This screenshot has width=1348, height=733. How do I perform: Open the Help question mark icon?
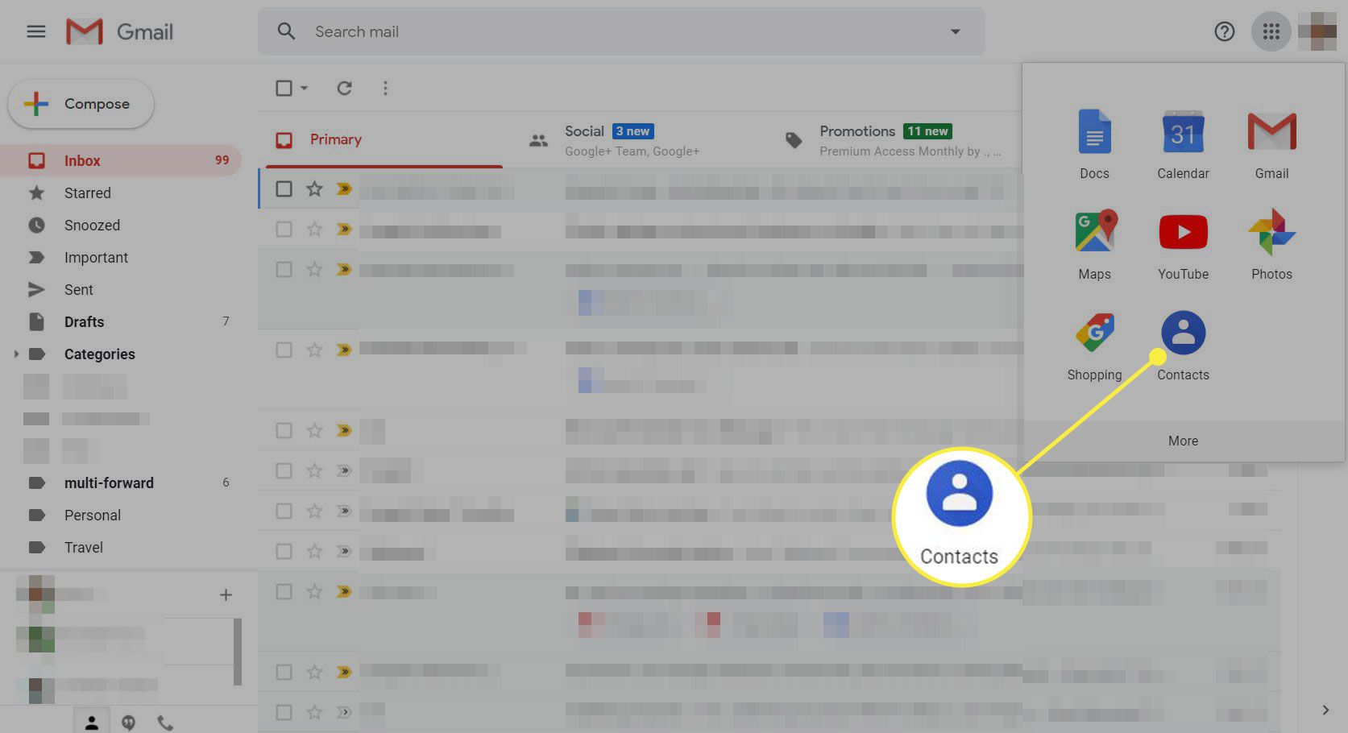tap(1224, 31)
